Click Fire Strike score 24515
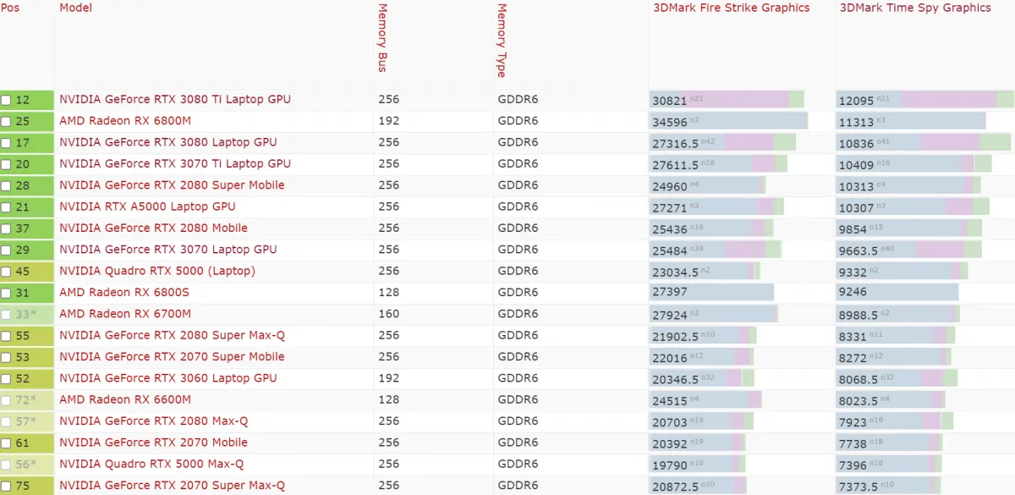 click(670, 399)
